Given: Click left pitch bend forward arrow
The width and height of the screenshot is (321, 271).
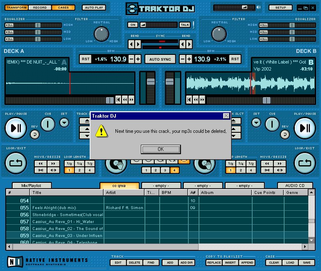Looking at the screenshot, I should (x=138, y=44).
